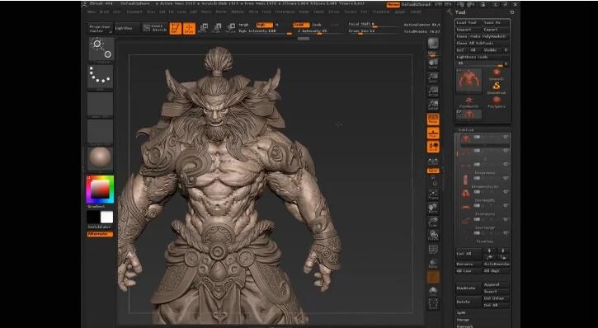
Task: Toggle Mrgb mode
Action: point(243,25)
